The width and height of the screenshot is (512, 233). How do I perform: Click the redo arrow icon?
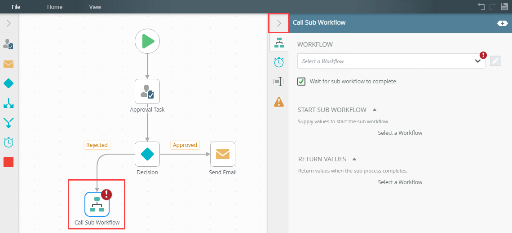click(492, 7)
